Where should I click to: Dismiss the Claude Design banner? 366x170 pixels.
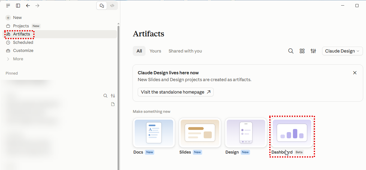pyautogui.click(x=355, y=73)
